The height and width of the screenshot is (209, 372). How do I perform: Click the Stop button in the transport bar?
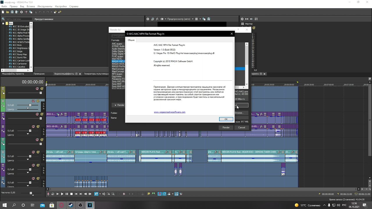(x=71, y=194)
